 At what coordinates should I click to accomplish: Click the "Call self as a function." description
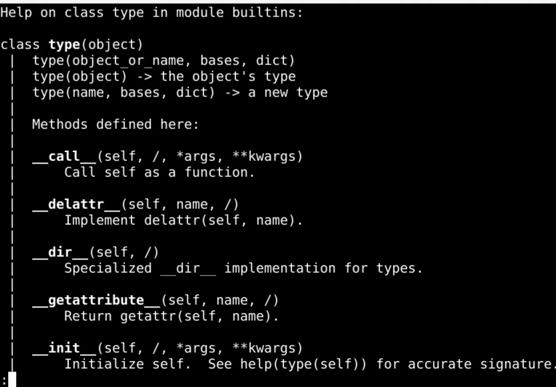click(x=159, y=172)
